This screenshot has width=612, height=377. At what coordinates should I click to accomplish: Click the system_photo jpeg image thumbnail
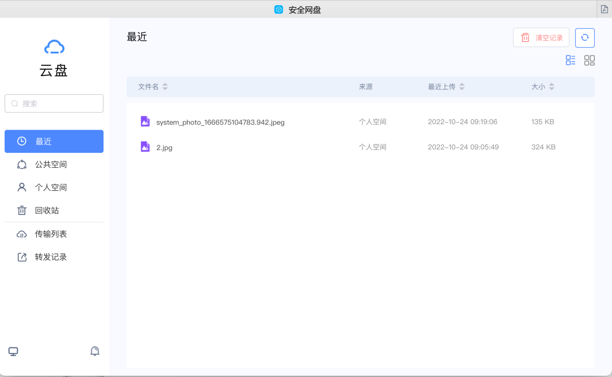145,122
